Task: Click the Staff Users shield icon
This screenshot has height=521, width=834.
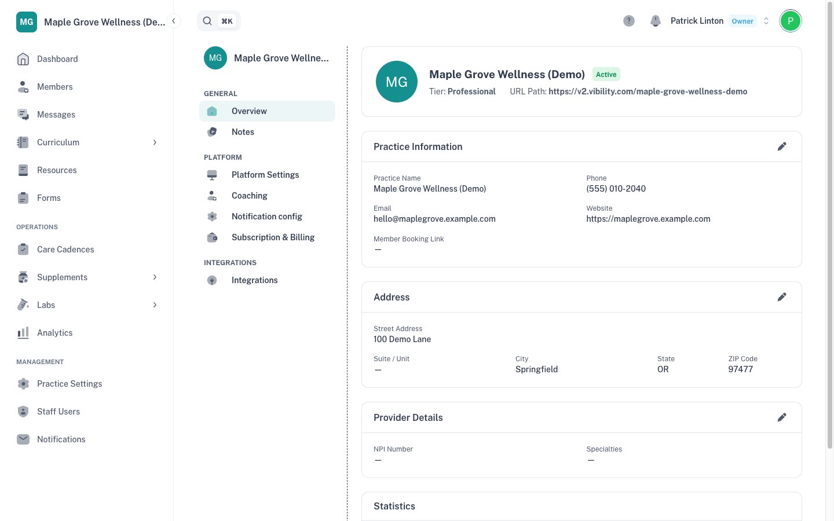Action: [x=23, y=412]
